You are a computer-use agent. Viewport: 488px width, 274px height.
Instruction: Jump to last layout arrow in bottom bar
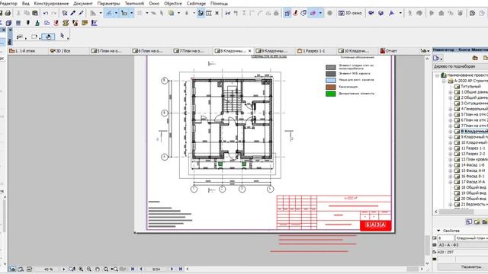pos(181,269)
